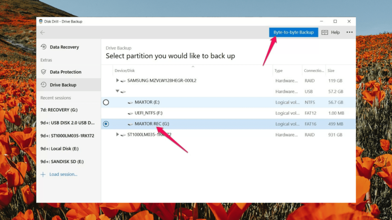Open recent session ST1000LM035-1RK172

click(x=67, y=136)
